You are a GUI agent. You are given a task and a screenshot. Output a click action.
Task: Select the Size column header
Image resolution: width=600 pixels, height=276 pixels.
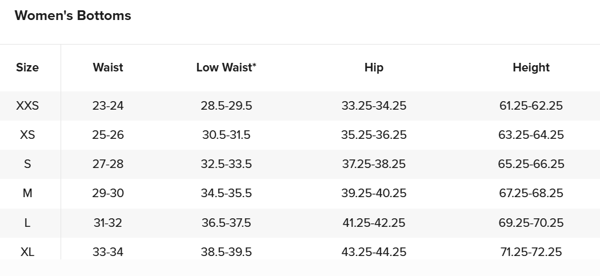27,67
